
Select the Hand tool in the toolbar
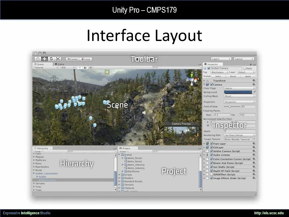pos(38,59)
